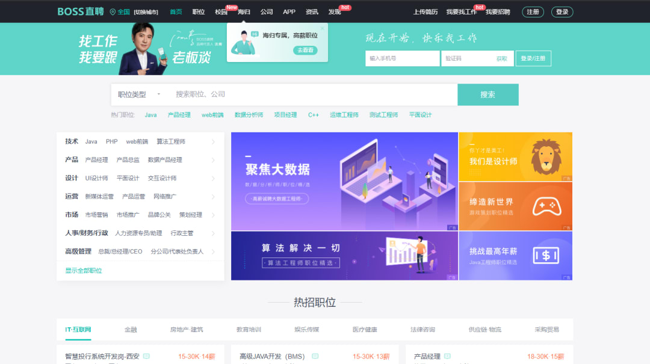Select the 法律咨询 tab
The image size is (650, 364).
pyautogui.click(x=423, y=330)
